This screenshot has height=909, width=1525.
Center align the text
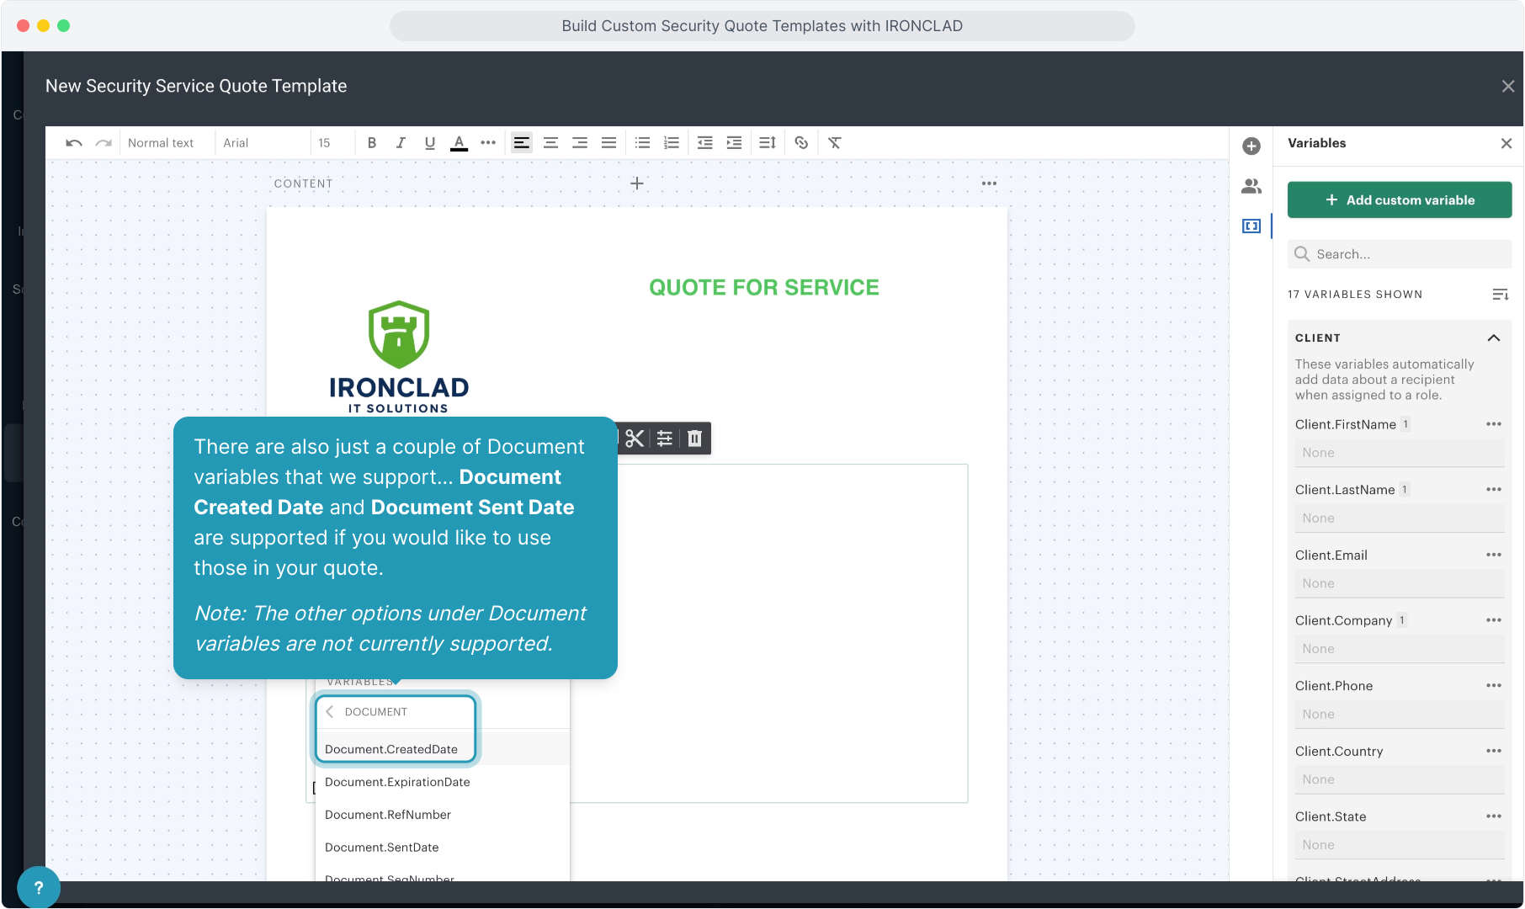[550, 143]
